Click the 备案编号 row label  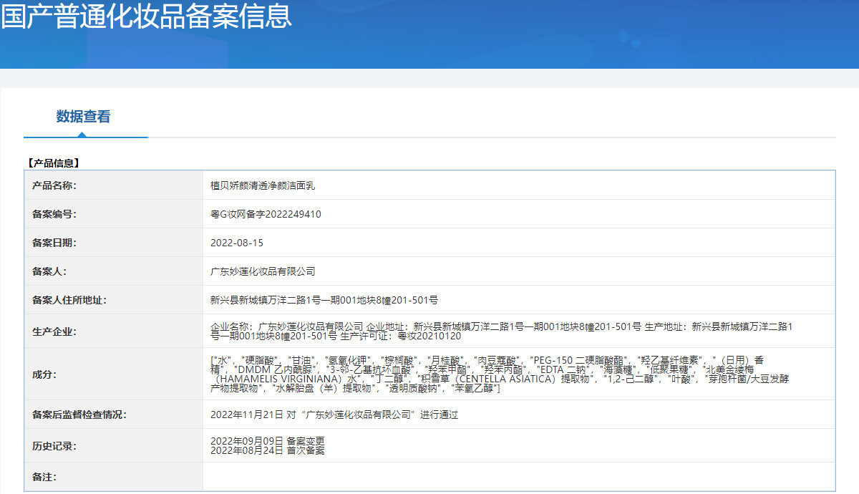[x=54, y=214]
